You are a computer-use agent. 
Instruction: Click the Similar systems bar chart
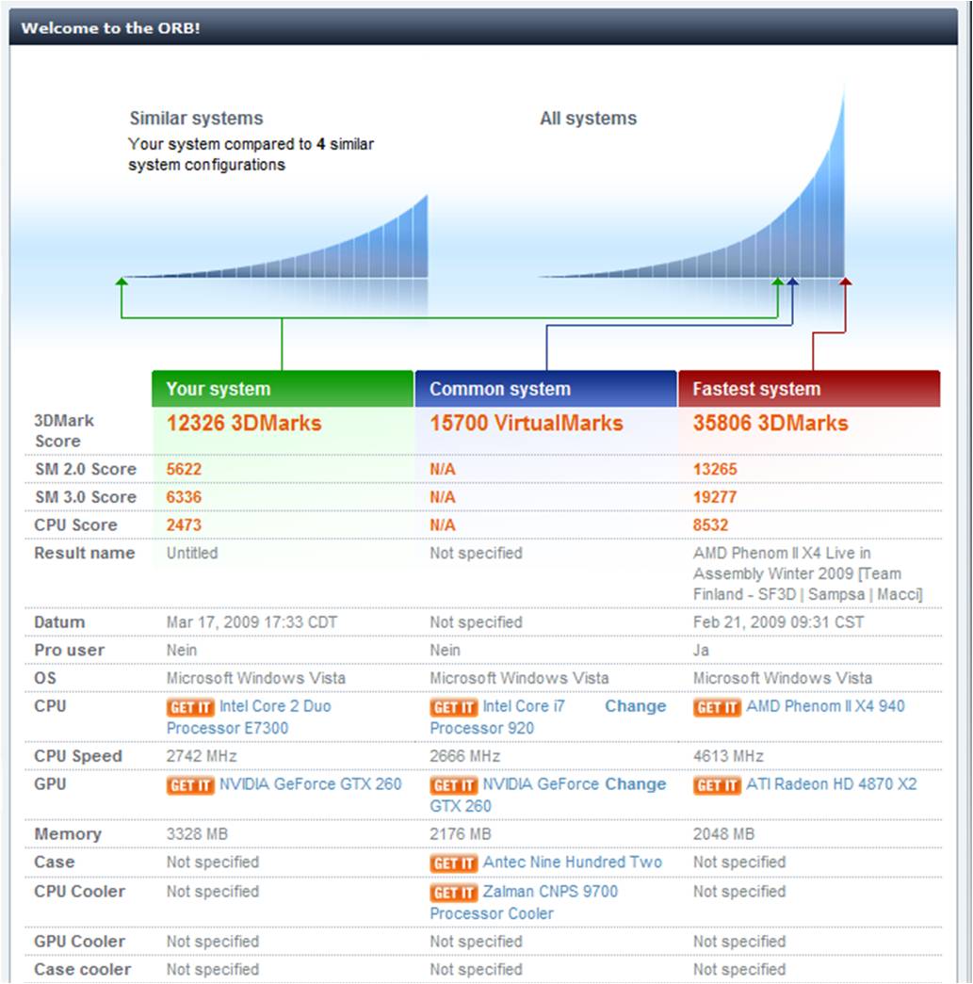(x=276, y=237)
